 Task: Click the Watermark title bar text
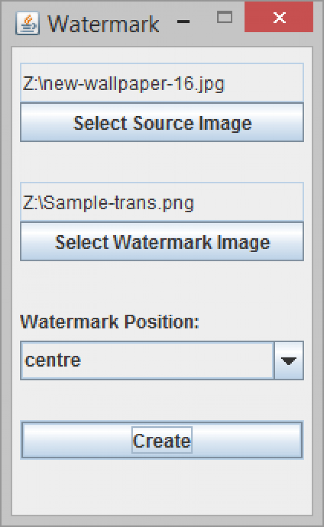[103, 24]
